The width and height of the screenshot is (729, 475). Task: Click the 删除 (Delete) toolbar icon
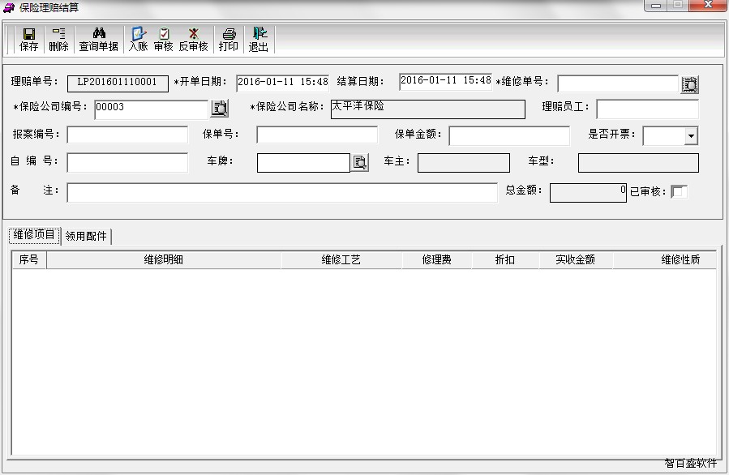tap(58, 40)
